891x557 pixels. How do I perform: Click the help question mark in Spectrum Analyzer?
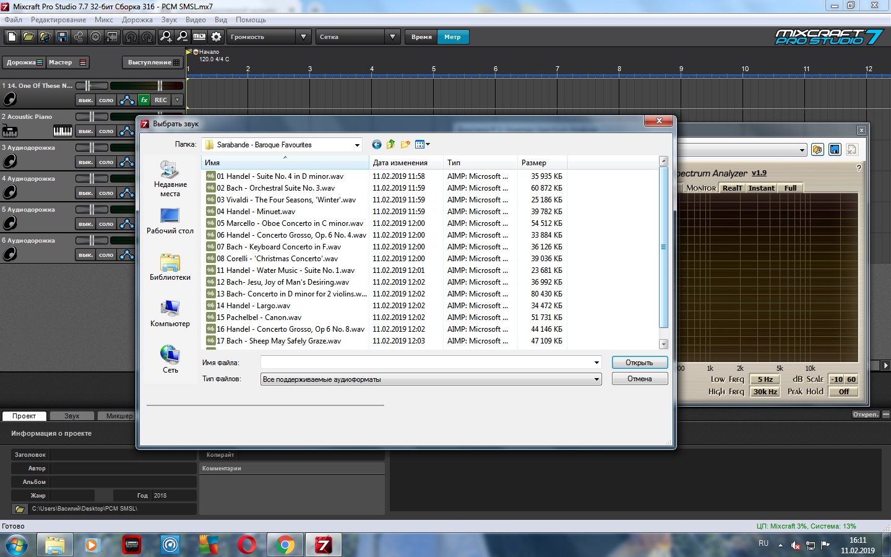coord(858,168)
